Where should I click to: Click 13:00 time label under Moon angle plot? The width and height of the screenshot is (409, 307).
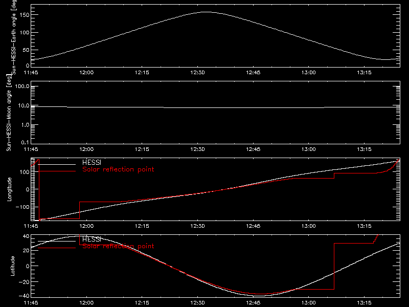309,149
